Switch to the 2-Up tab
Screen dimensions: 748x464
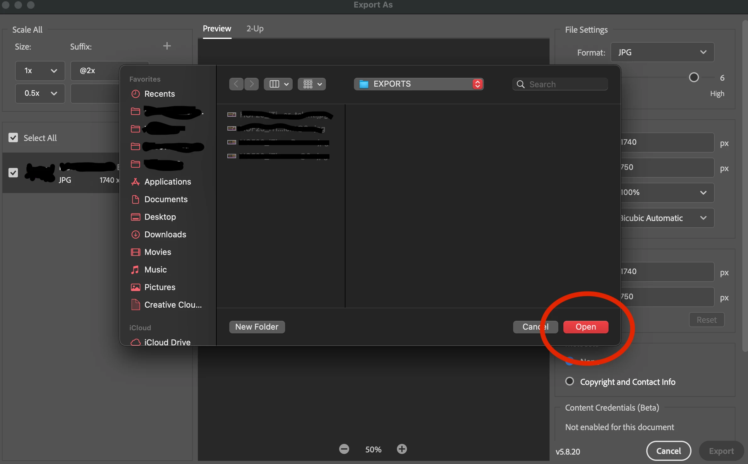point(255,29)
